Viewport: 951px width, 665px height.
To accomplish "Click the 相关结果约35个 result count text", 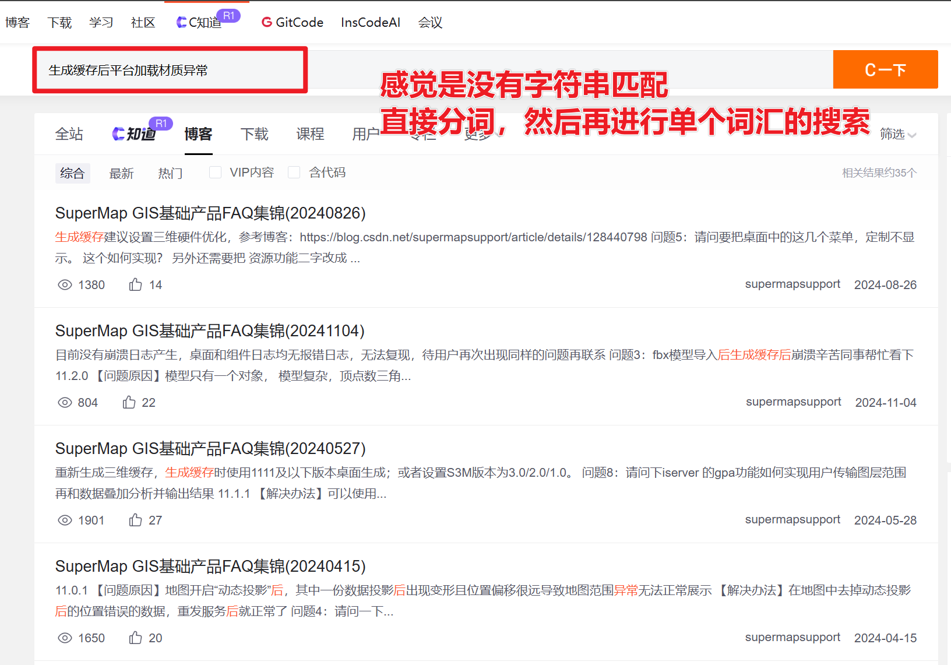I will click(879, 173).
